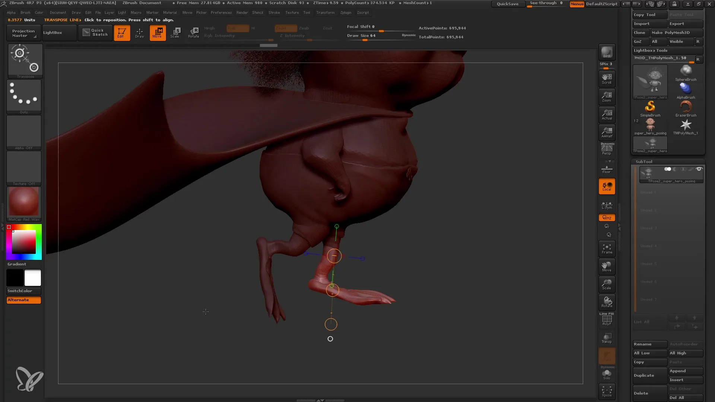Click the Zoom canvas icon

coord(607,97)
